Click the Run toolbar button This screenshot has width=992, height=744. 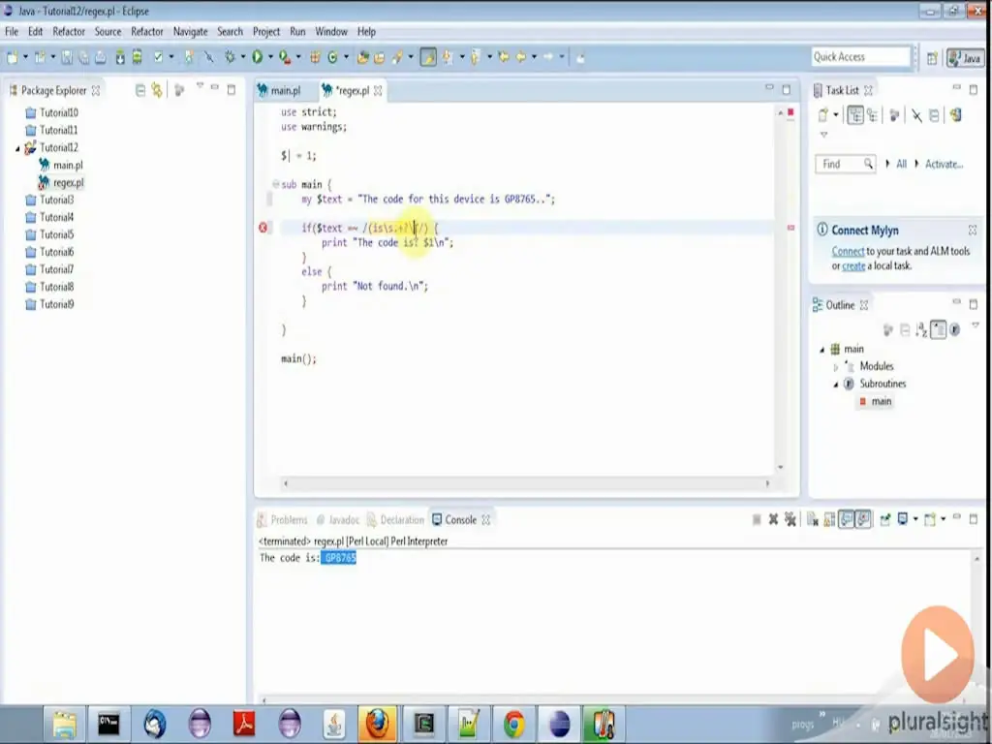coord(257,57)
